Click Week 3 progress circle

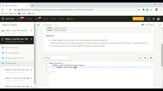click(x=3, y=70)
